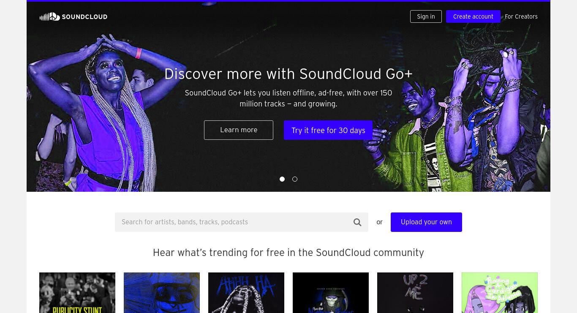Open the skull artwork track thumbnail
Image resolution: width=577 pixels, height=313 pixels.
[x=331, y=293]
